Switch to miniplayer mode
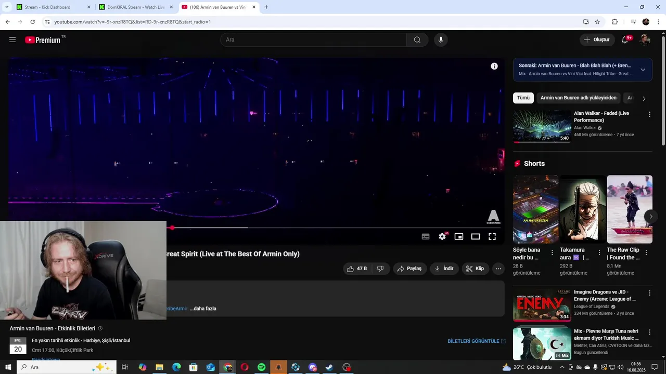666x374 pixels. point(459,236)
